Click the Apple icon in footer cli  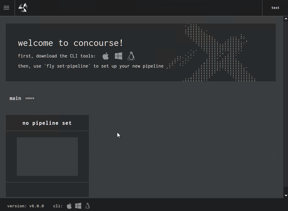pos(69,206)
